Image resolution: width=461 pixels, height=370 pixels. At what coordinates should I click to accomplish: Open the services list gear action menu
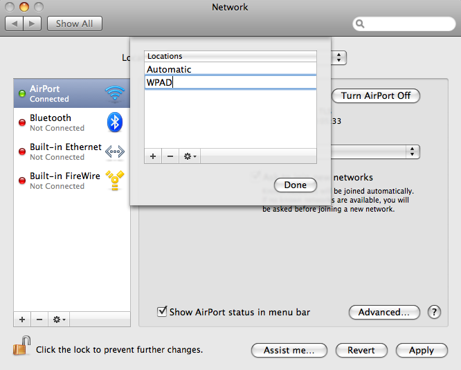pos(59,320)
